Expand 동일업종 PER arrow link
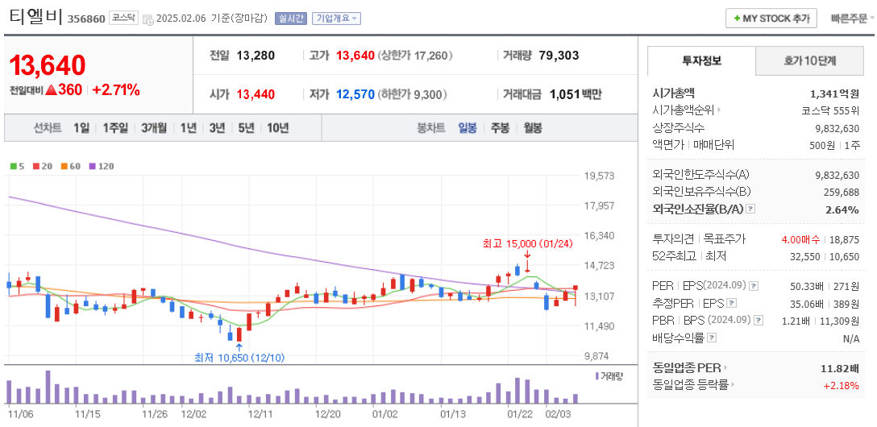 click(x=725, y=368)
